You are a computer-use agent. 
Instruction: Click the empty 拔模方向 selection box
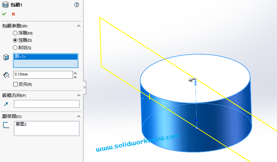tap(47, 104)
